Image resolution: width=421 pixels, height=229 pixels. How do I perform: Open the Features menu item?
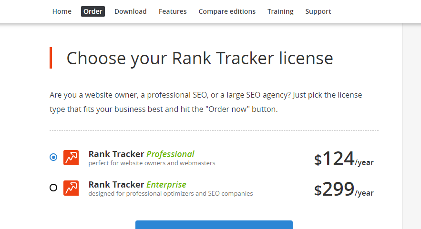click(173, 11)
